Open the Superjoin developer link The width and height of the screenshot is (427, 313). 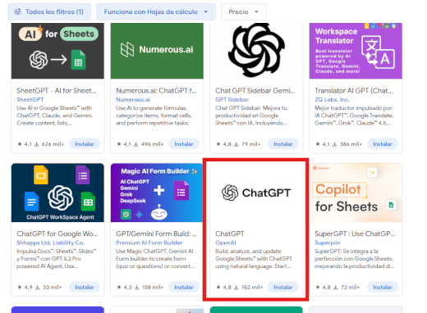[x=328, y=243]
